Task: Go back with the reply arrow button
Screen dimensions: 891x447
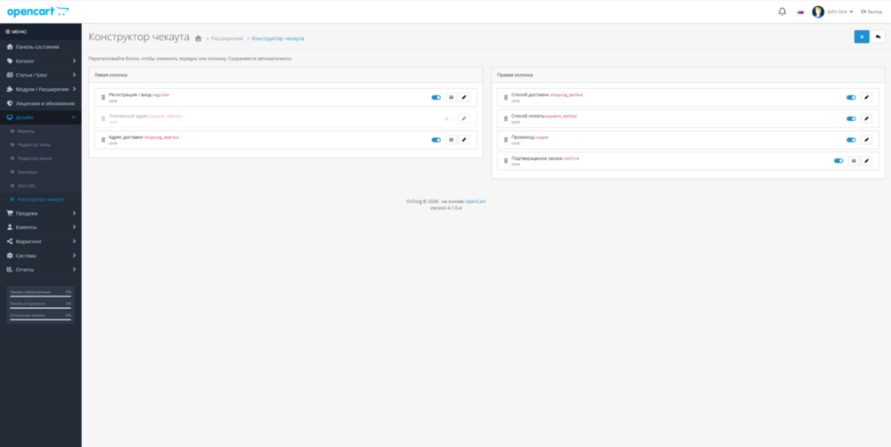Action: click(x=878, y=37)
